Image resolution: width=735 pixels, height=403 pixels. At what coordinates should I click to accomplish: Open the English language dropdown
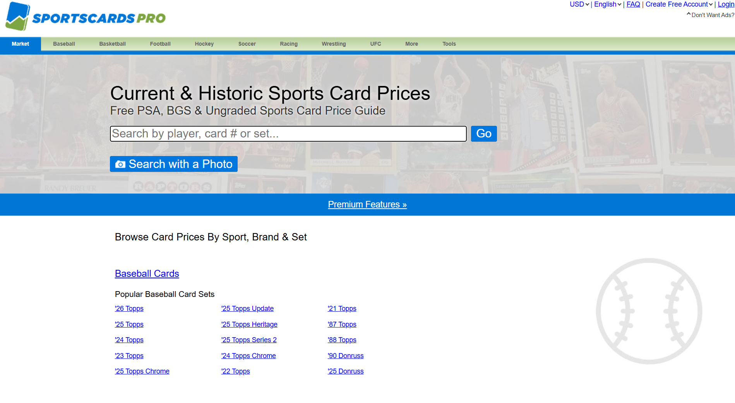(608, 4)
